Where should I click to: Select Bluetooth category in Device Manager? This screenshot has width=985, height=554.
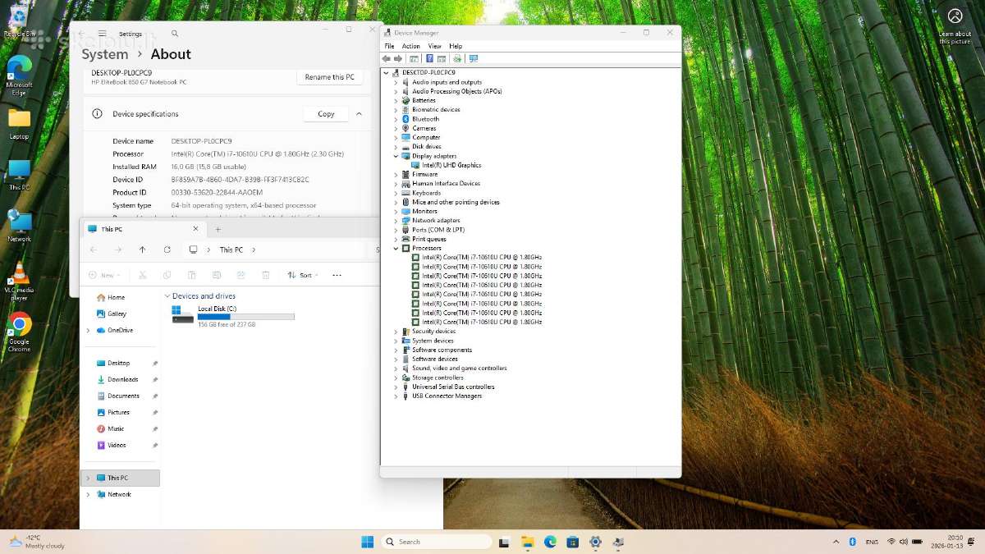(x=425, y=119)
